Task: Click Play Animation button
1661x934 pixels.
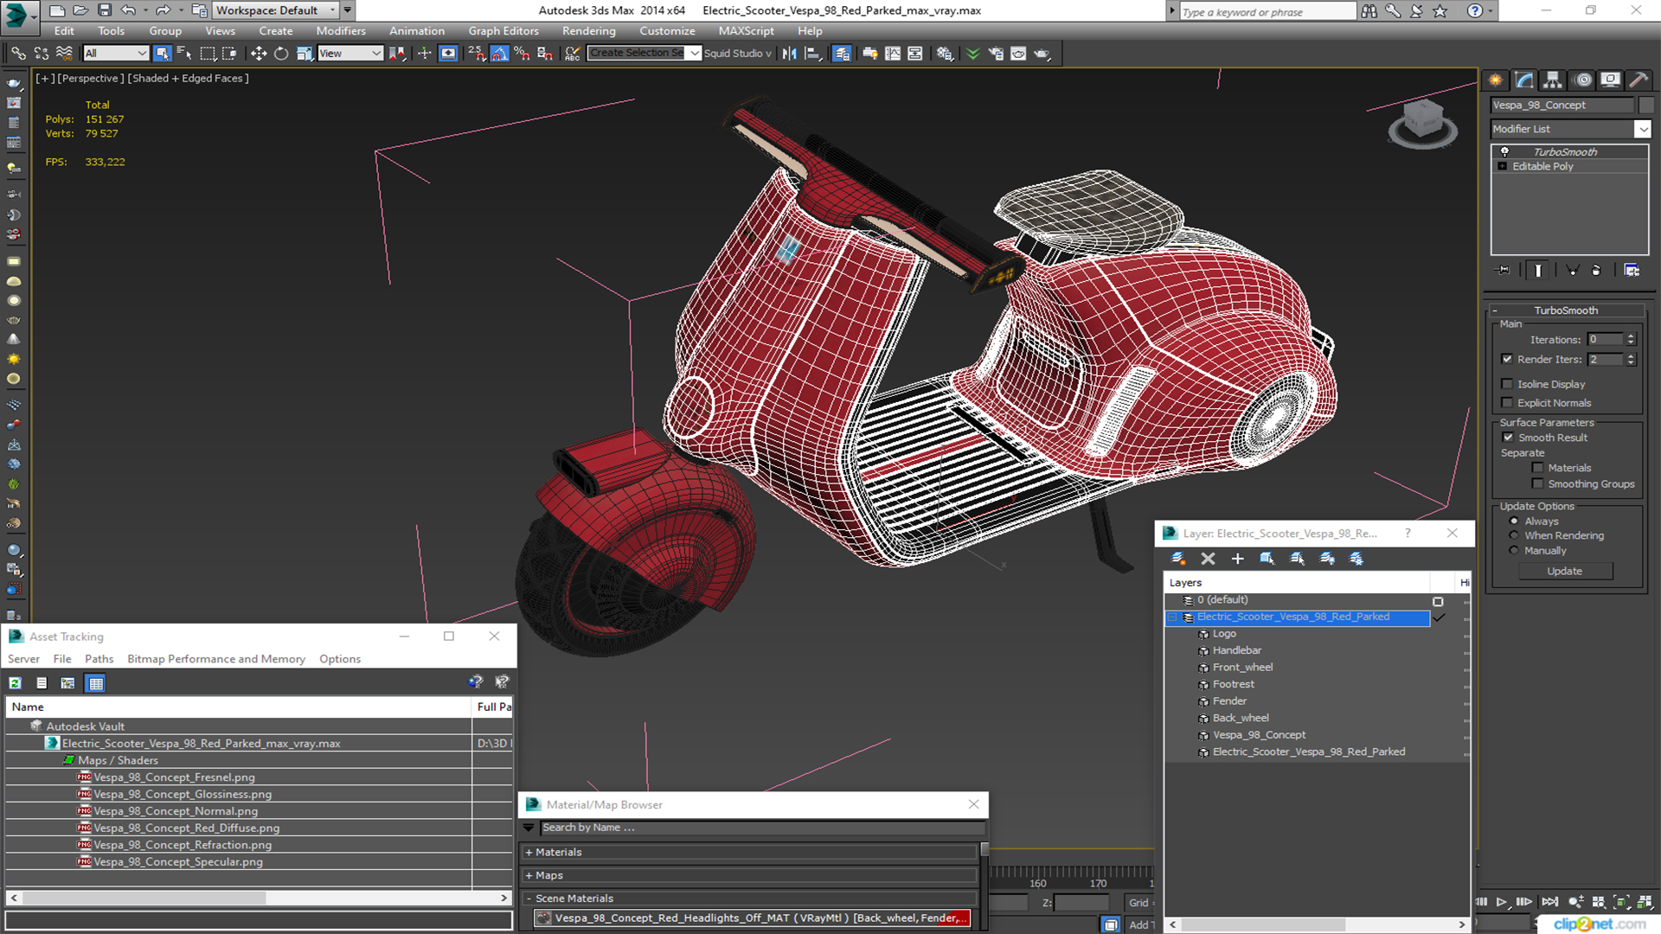Action: (x=1502, y=902)
